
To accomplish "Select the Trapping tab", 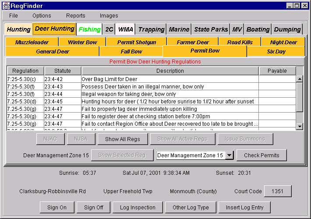I will (151, 29).
